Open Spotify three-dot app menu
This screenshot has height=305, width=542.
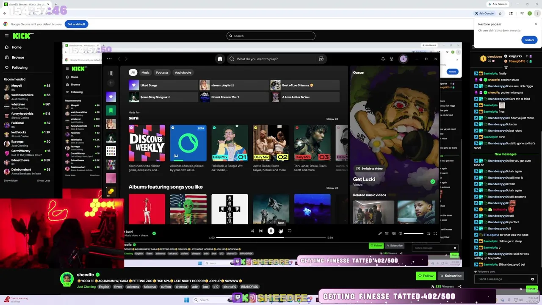pos(109,59)
